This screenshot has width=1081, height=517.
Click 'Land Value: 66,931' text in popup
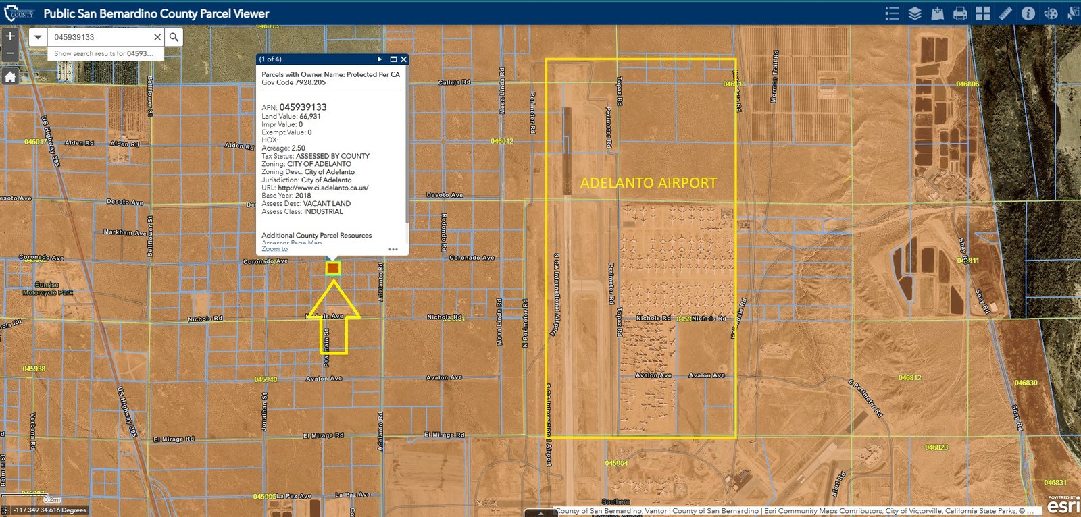[291, 116]
